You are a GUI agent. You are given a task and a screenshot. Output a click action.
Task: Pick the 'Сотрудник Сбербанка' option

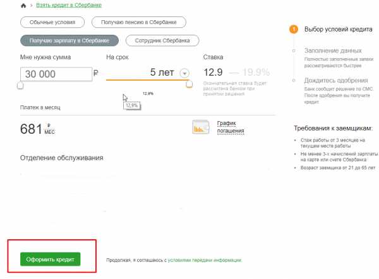click(x=162, y=40)
